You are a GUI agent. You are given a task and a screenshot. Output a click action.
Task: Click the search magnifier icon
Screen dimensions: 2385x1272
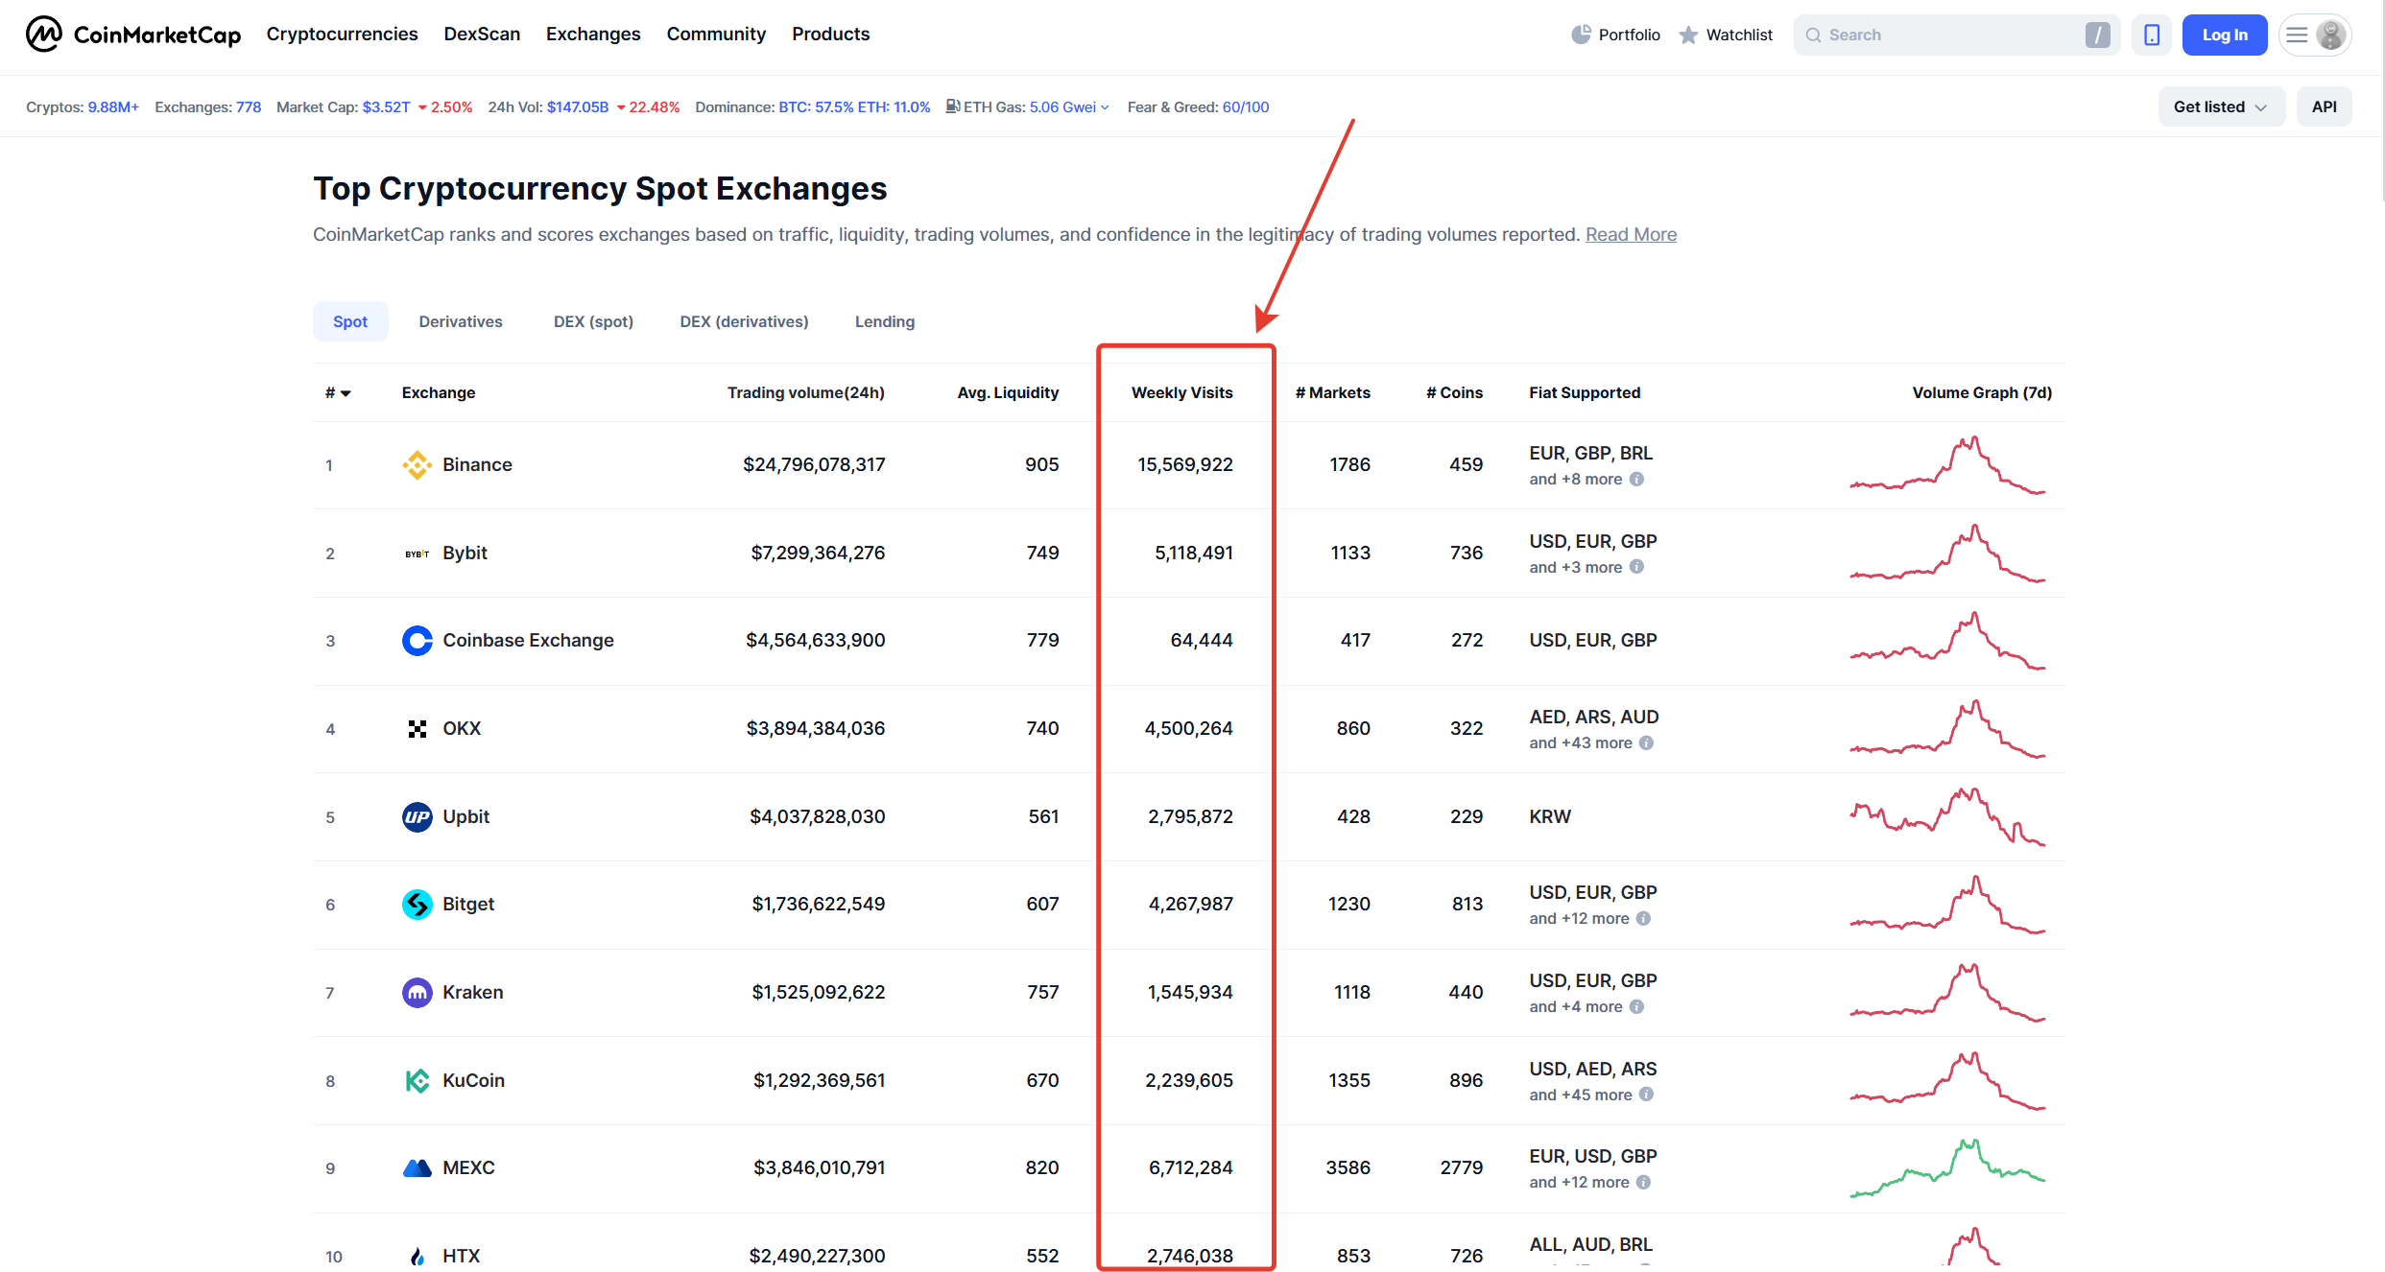[1813, 35]
